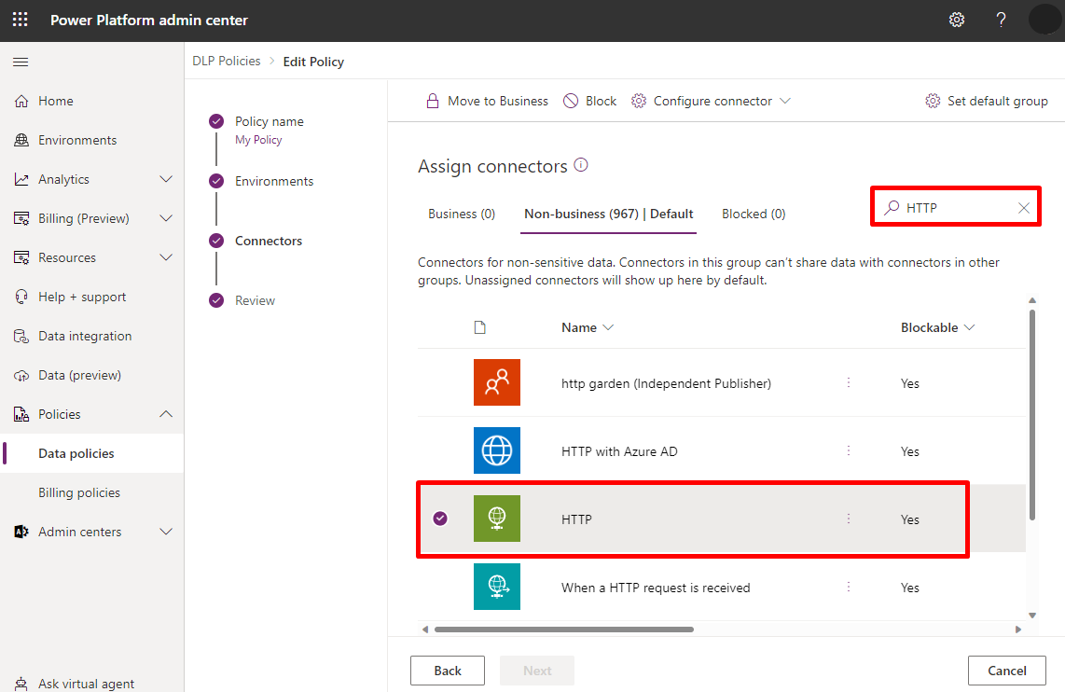Screen dimensions: 1065x692
Task: Click DLP Policies breadcrumb link
Action: pos(227,62)
